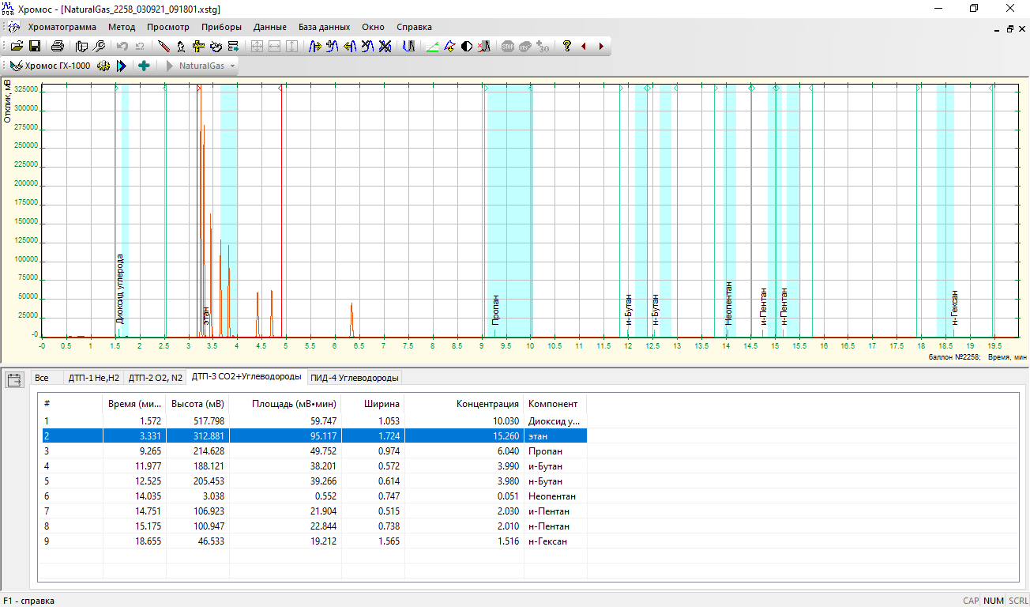Image resolution: width=1030 pixels, height=607 pixels.
Task: Click the open file folder icon
Action: point(17,47)
